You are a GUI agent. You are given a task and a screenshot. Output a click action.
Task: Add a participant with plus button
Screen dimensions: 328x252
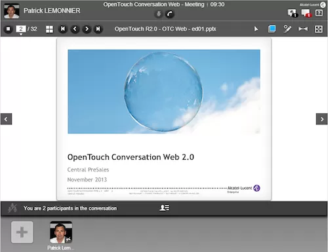pos(22,232)
